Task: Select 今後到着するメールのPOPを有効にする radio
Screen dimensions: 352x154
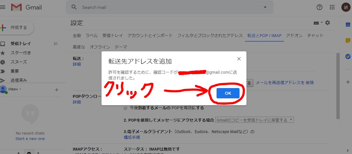Action: coord(125,108)
